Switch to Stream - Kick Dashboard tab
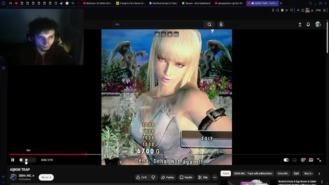This screenshot has height=185, width=329. click(196, 3)
